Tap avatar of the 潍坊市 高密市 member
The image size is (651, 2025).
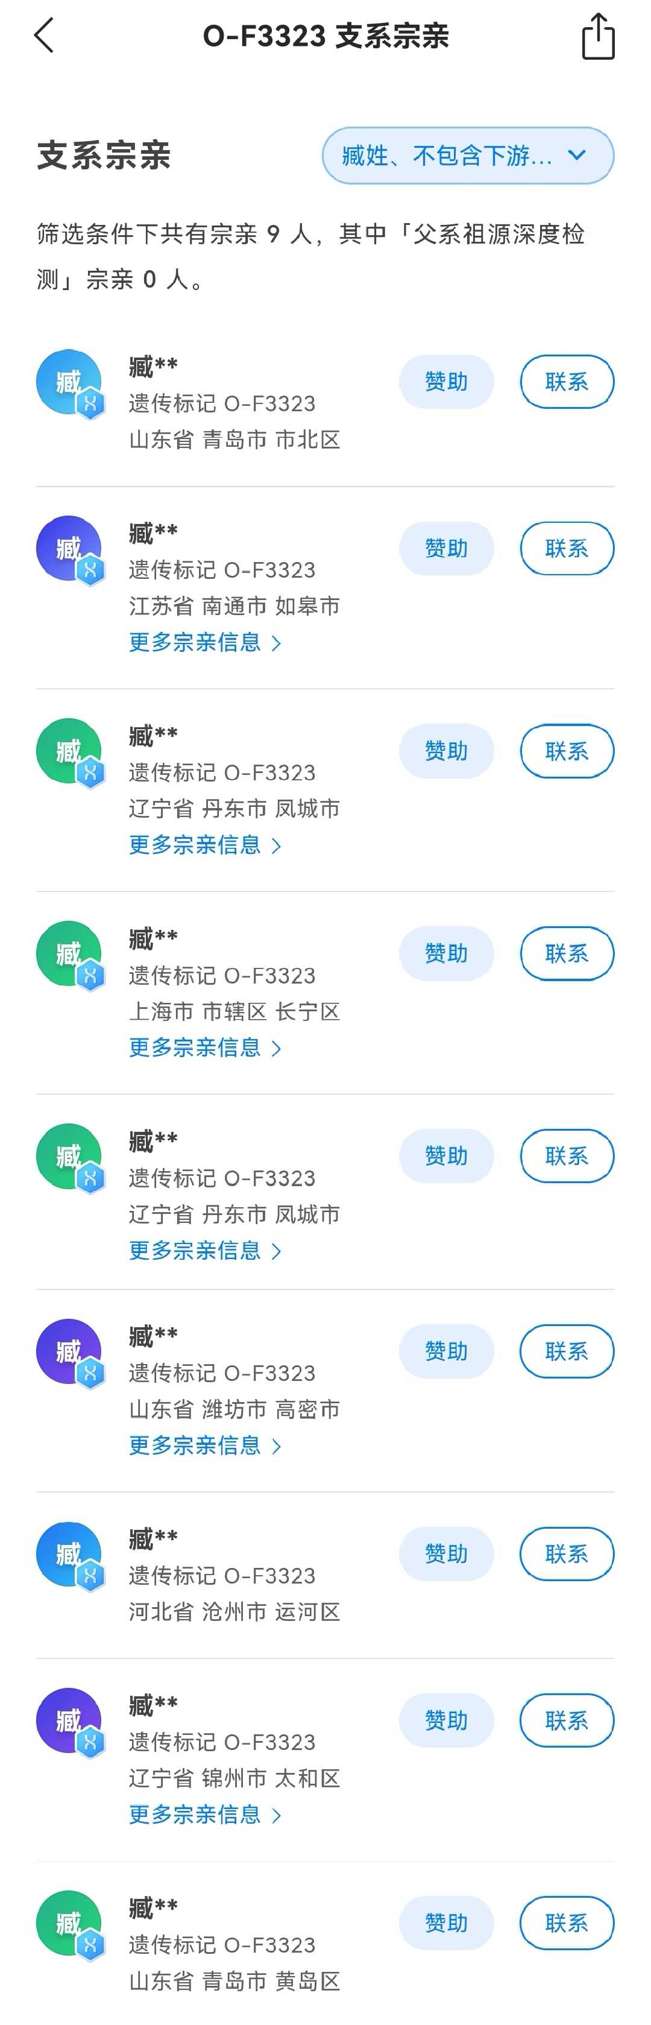click(x=71, y=1353)
